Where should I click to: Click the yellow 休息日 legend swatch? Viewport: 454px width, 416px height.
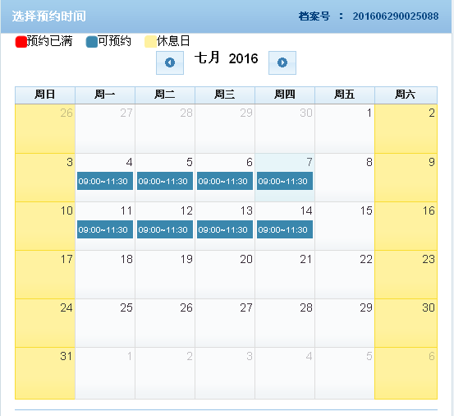point(150,42)
